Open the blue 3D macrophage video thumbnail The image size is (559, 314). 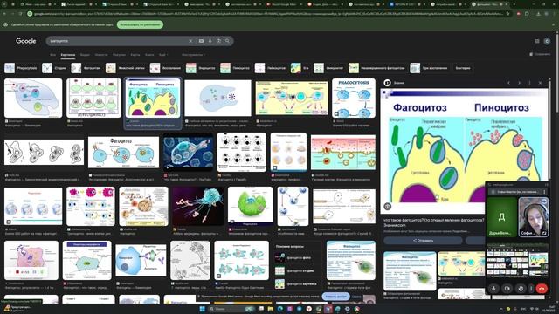click(x=188, y=152)
